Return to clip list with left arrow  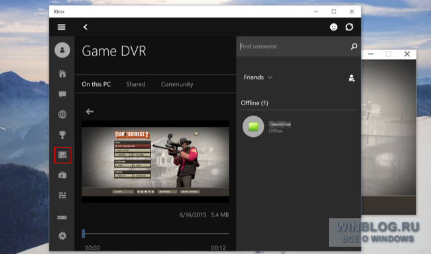90,111
